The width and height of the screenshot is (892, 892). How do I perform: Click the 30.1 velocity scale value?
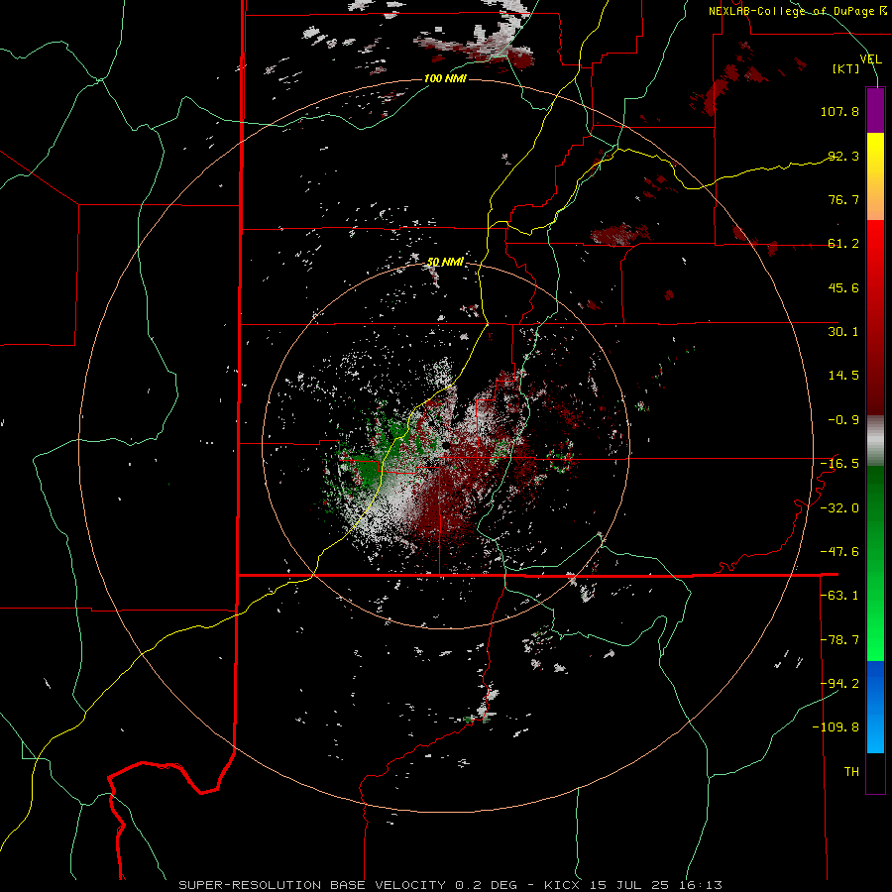pyautogui.click(x=843, y=332)
